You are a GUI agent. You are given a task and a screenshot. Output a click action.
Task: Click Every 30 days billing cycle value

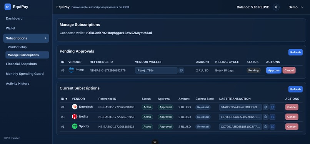(x=224, y=70)
